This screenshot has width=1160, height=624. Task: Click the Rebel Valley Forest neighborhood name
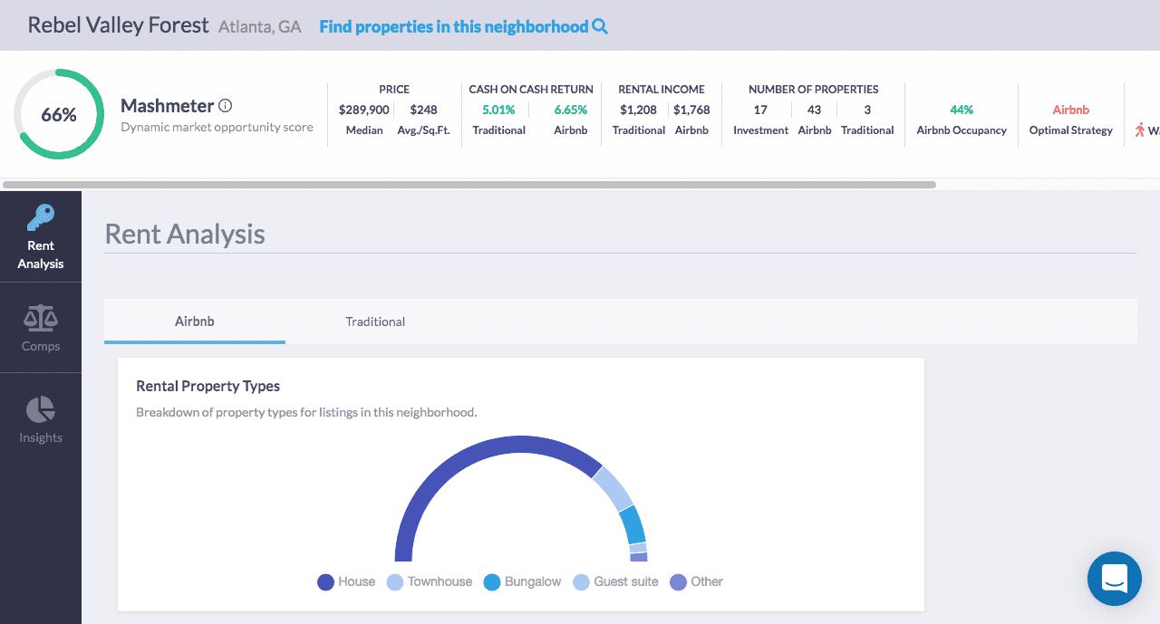[117, 24]
